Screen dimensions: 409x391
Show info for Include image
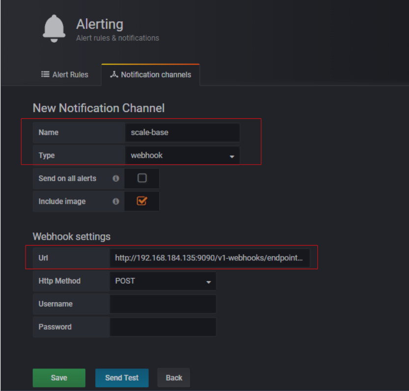click(116, 201)
